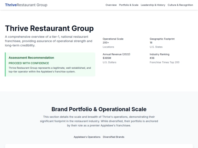The image size is (198, 148).
Task: Select the Diversified Brands tab
Action: tap(114, 137)
